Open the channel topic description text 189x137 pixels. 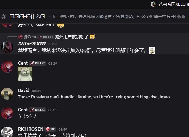(120, 16)
